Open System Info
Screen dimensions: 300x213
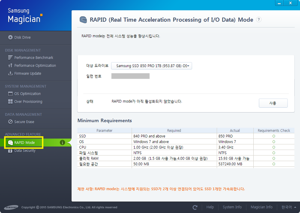point(232,207)
